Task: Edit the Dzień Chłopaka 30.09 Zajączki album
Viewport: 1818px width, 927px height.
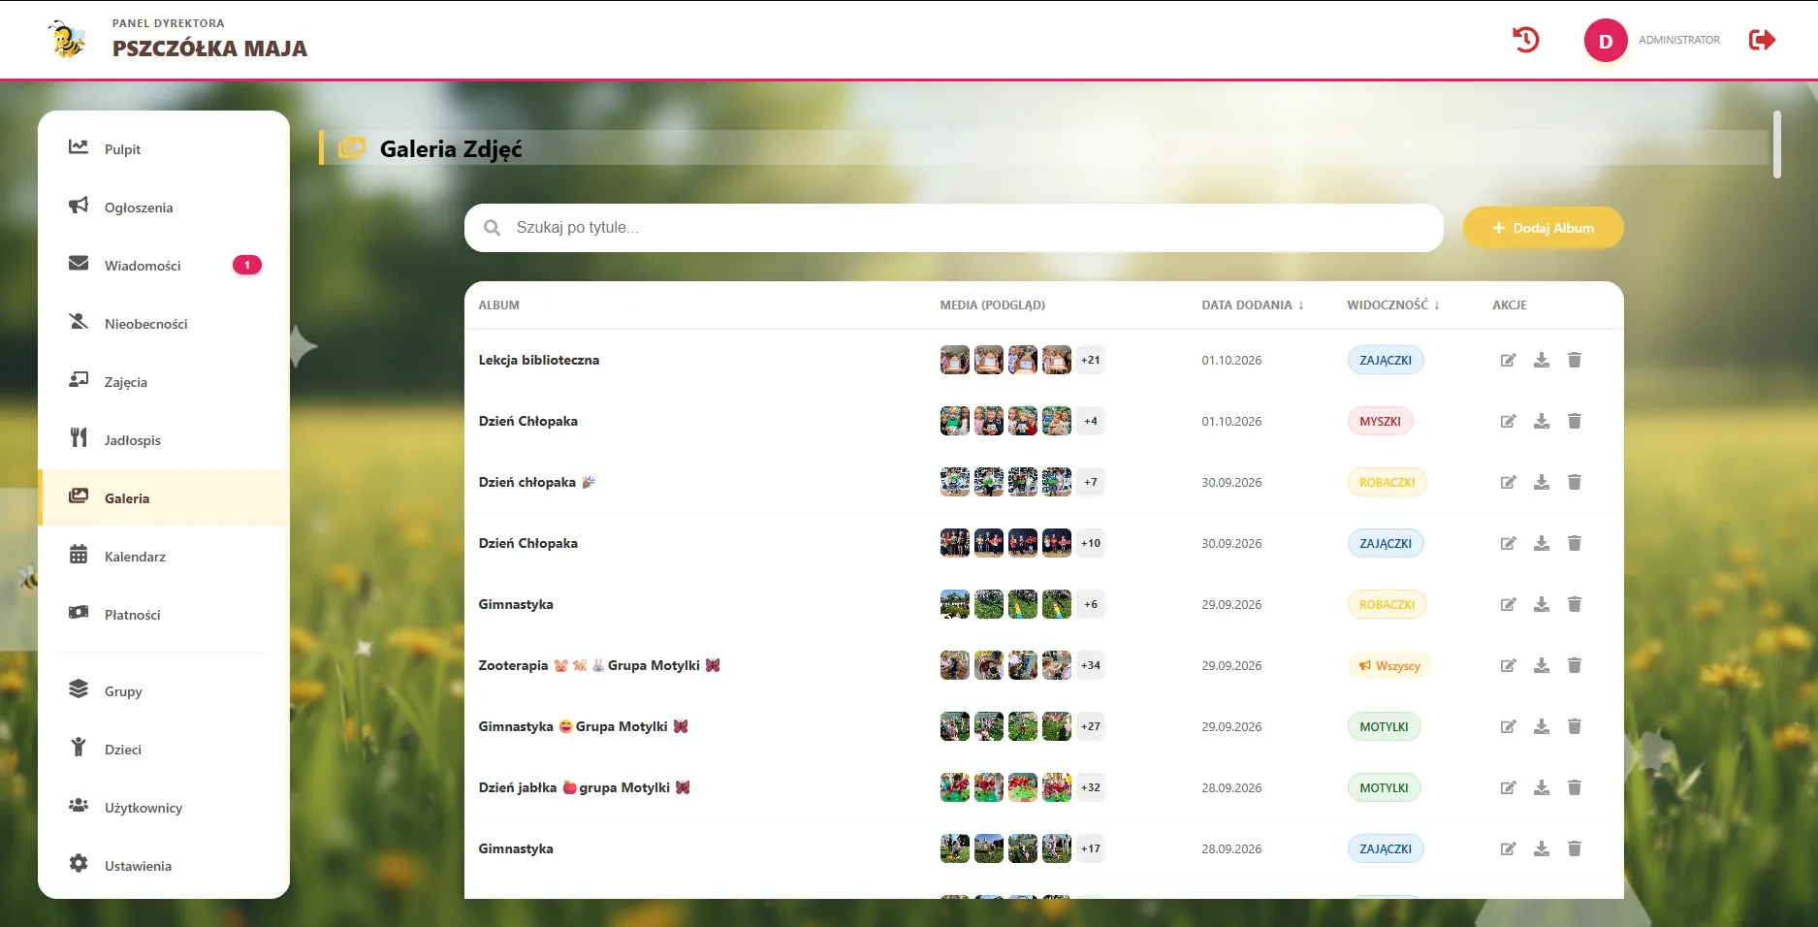Action: [1508, 544]
